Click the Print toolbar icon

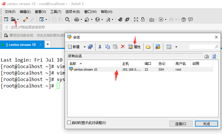click(x=77, y=19)
